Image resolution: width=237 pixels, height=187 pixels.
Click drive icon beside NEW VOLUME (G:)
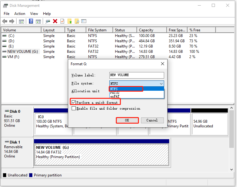5,52
